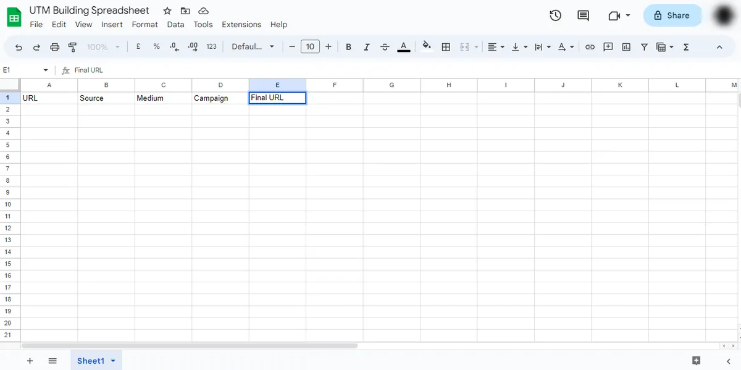This screenshot has width=741, height=370.
Task: Open the Sheet1 tab menu arrow
Action: [x=112, y=361]
